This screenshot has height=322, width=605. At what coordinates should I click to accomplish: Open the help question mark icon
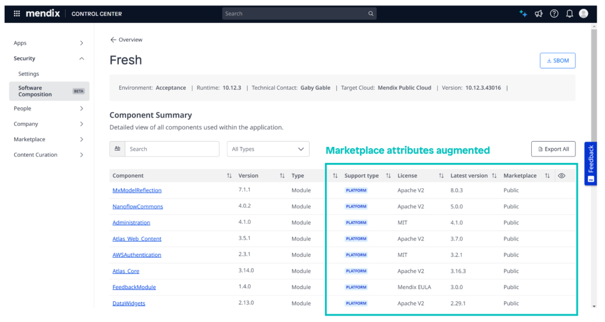[x=554, y=14]
